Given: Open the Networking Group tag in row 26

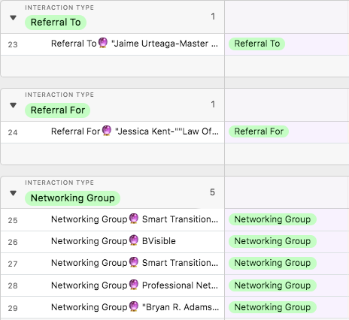Looking at the screenshot, I should click(x=272, y=241).
